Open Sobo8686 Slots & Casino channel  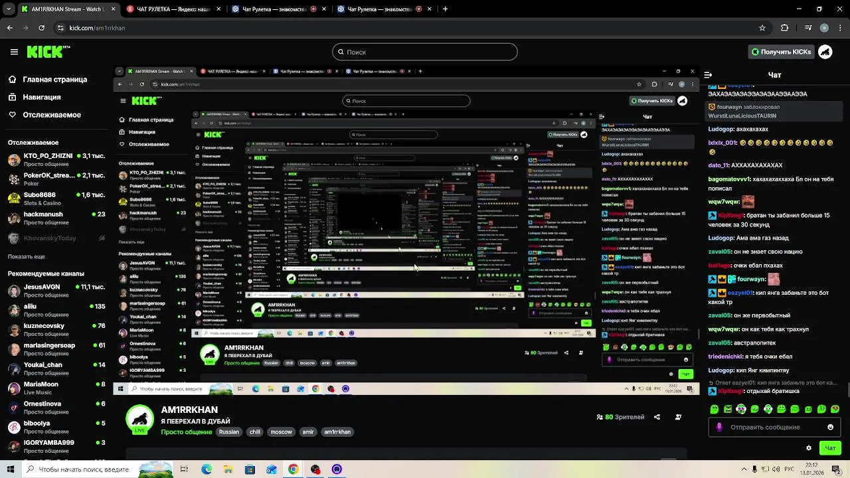coord(56,199)
